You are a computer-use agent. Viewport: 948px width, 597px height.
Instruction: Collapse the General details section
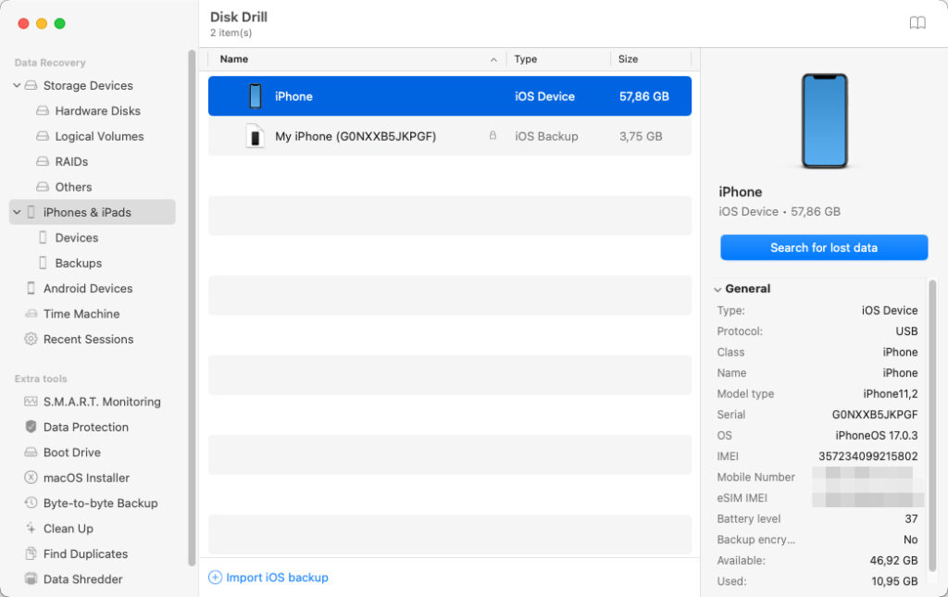coord(717,289)
